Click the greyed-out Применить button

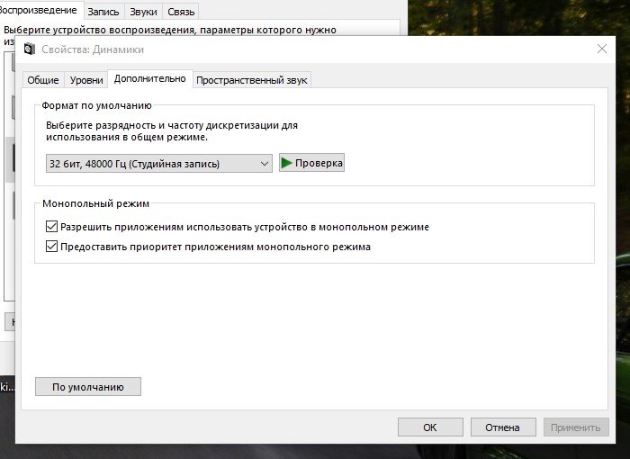click(576, 427)
